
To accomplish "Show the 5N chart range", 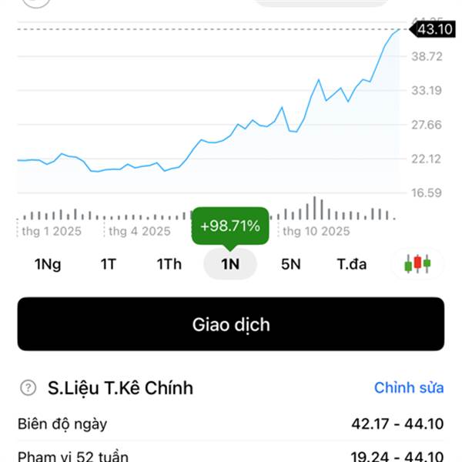I will (x=290, y=264).
